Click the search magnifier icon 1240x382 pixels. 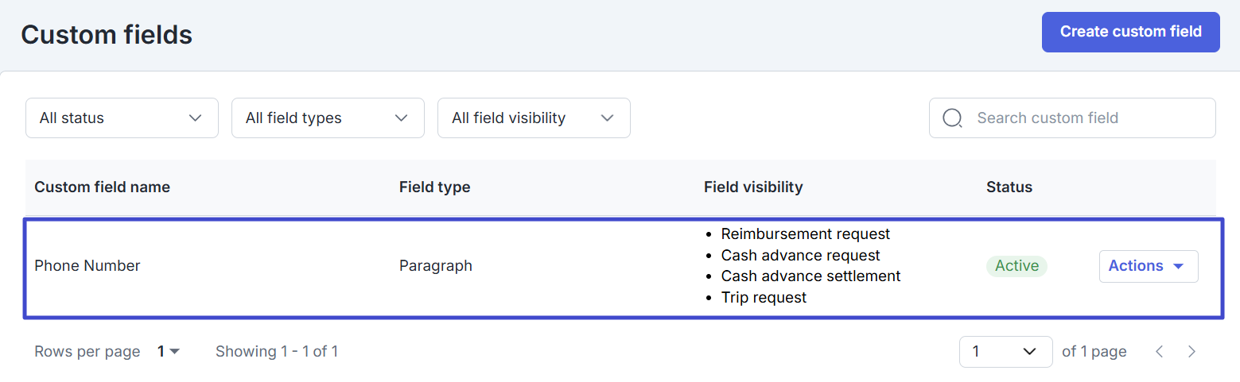coord(952,118)
